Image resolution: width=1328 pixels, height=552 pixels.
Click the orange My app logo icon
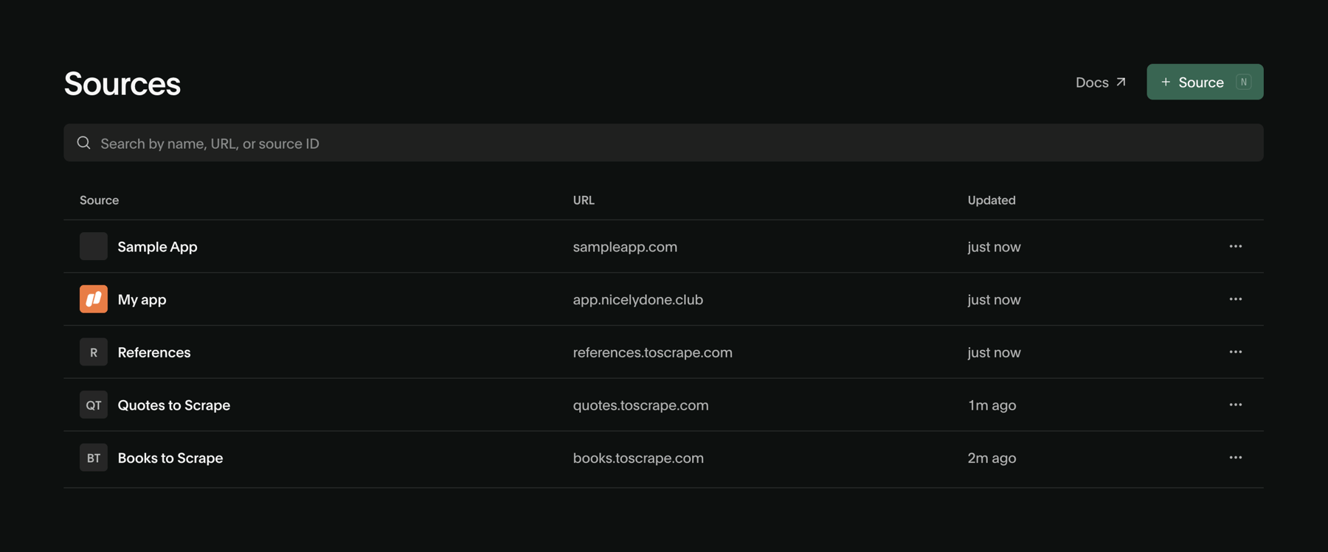94,299
